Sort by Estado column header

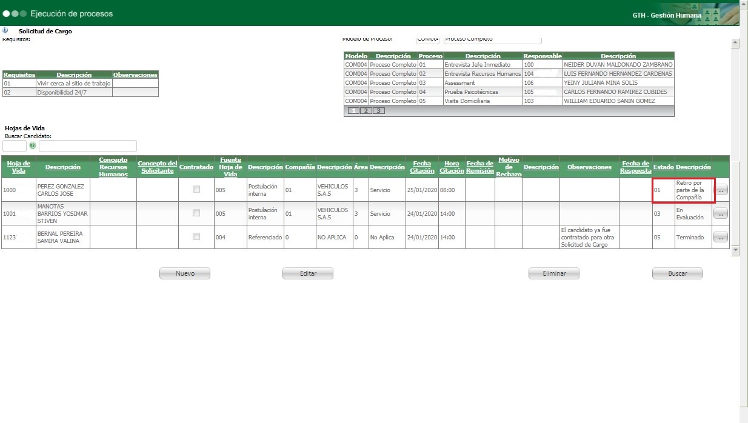(663, 167)
